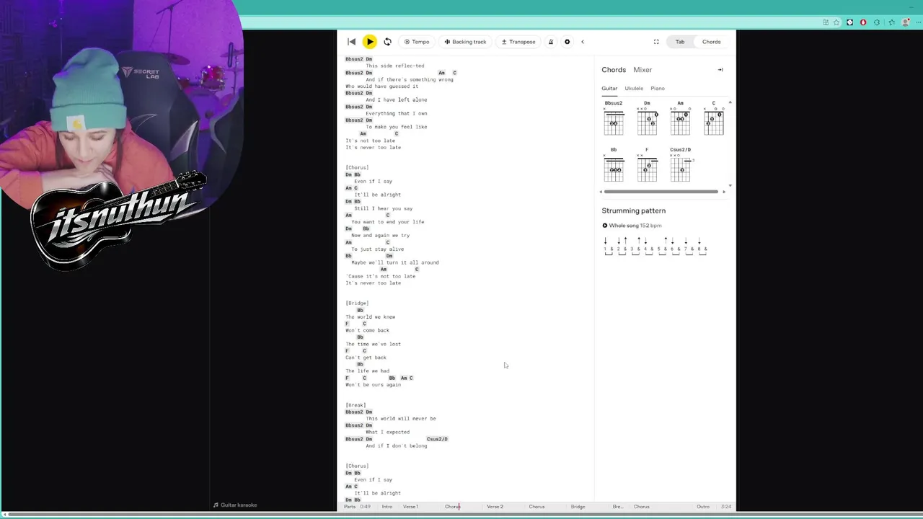Jump to Bridge on the parts timeline

[578, 507]
